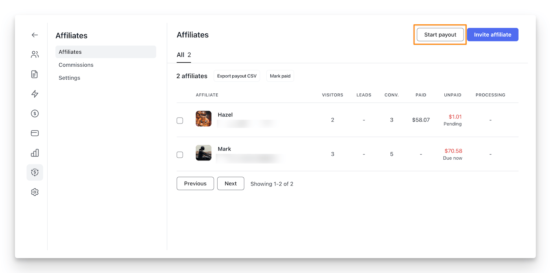The height and width of the screenshot is (273, 550).
Task: Click the back arrow icon in sidebar
Action: (x=35, y=35)
